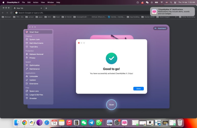This screenshot has height=128, width=197.
Task: Open the Action menu
Action: pyautogui.click(x=36, y=2)
